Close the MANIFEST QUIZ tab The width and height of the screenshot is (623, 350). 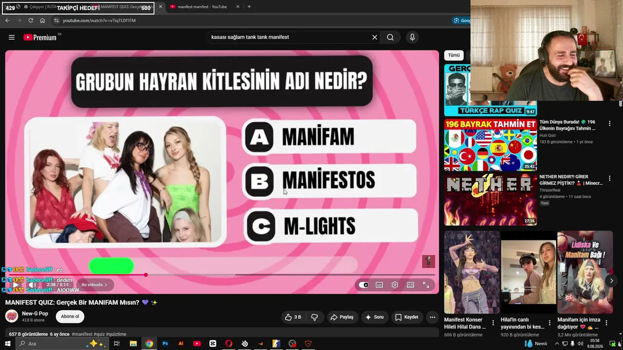tap(161, 7)
